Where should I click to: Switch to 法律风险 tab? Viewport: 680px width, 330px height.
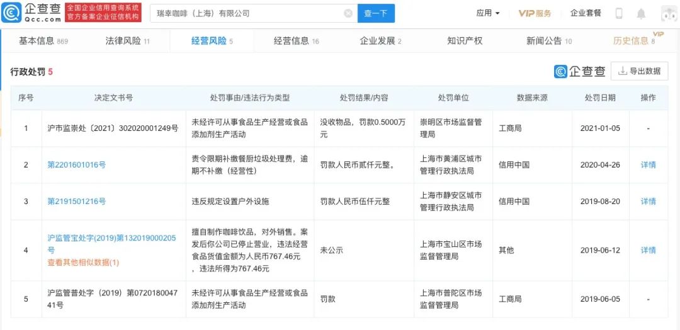click(128, 41)
